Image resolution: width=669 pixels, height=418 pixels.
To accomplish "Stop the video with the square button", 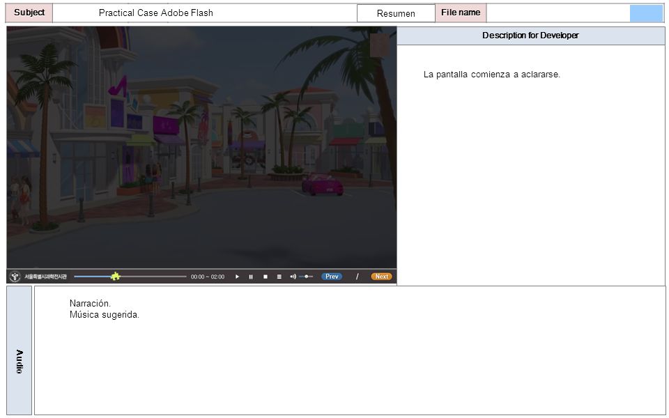I will click(x=266, y=277).
